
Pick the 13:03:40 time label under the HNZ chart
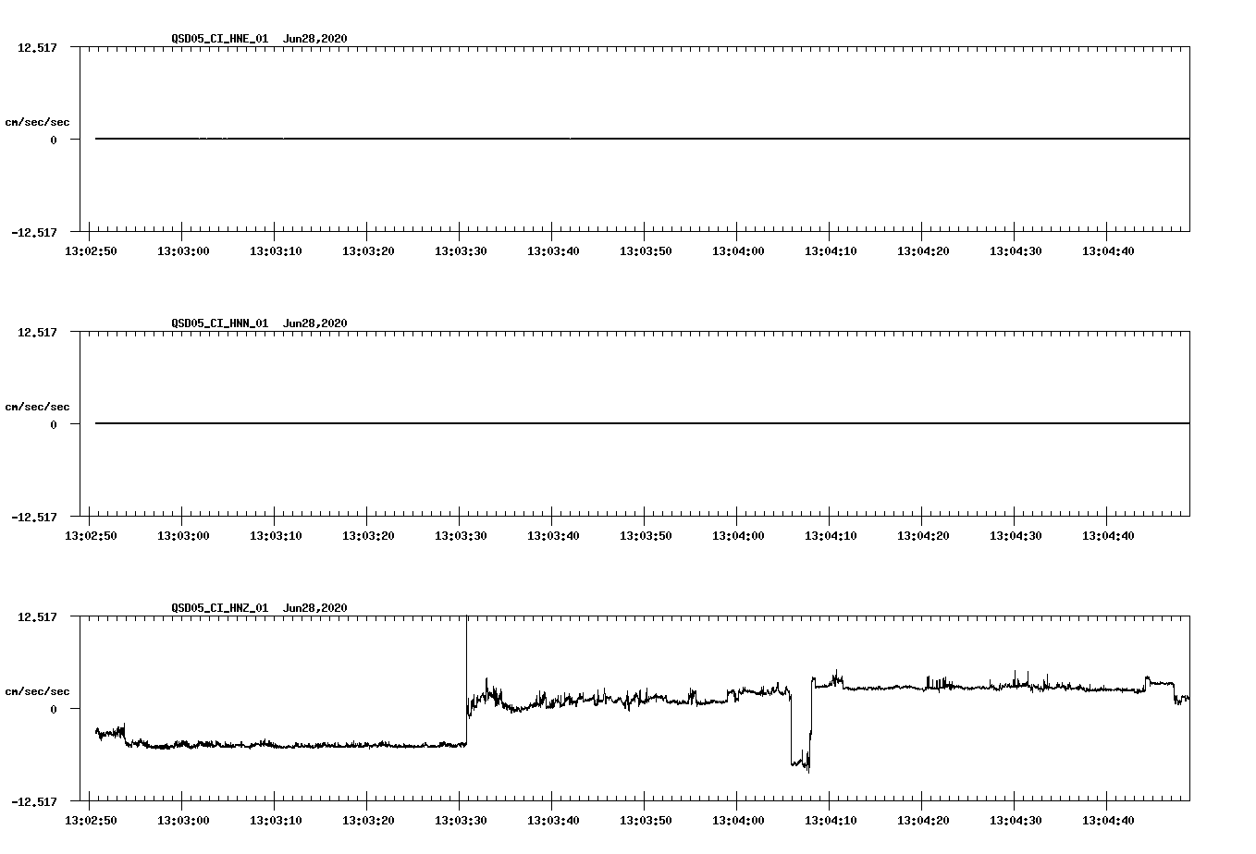(x=553, y=821)
